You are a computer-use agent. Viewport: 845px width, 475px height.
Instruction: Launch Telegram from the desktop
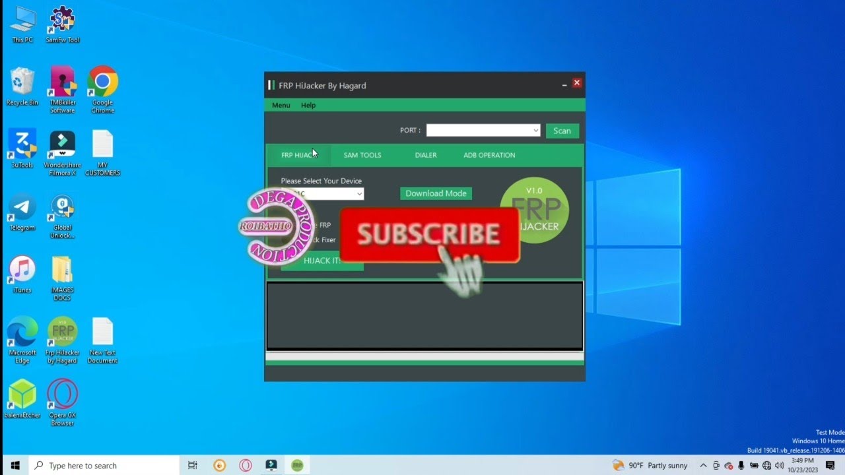click(x=22, y=212)
